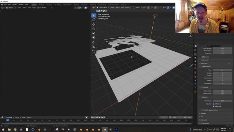Select the Measure tool
Screen dimensions: 234x132
click(94, 47)
